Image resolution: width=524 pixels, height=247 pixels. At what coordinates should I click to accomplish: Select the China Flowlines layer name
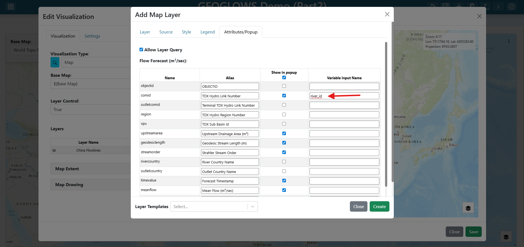click(88, 151)
